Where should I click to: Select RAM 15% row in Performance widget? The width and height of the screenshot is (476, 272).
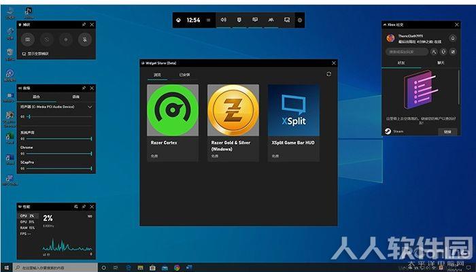coord(29,228)
